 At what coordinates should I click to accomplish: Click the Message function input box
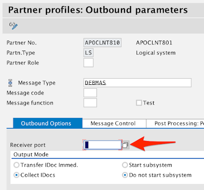[x=90, y=103]
